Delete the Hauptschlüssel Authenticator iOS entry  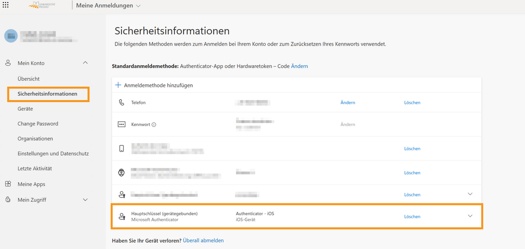[412, 216]
